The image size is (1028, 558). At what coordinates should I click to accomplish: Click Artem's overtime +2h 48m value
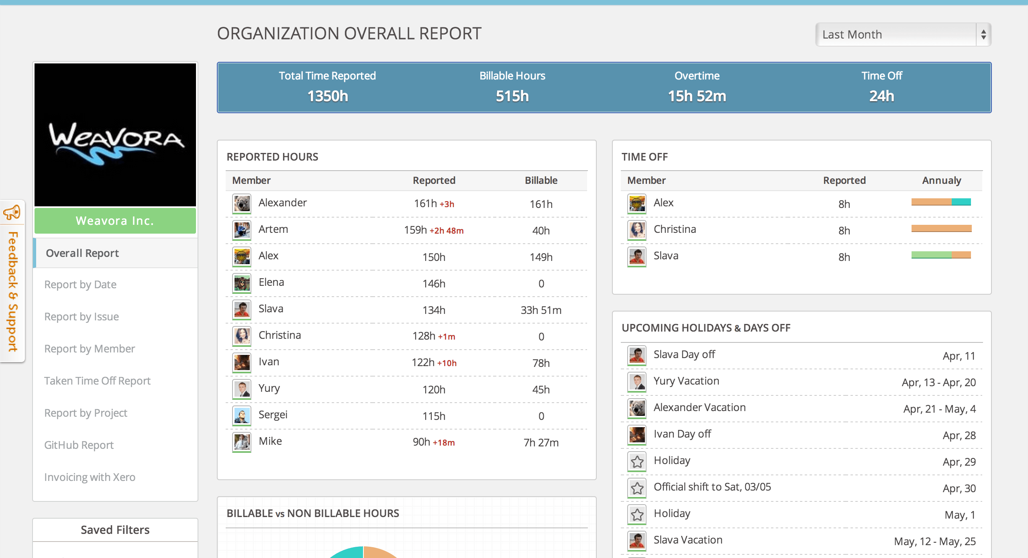coord(447,231)
